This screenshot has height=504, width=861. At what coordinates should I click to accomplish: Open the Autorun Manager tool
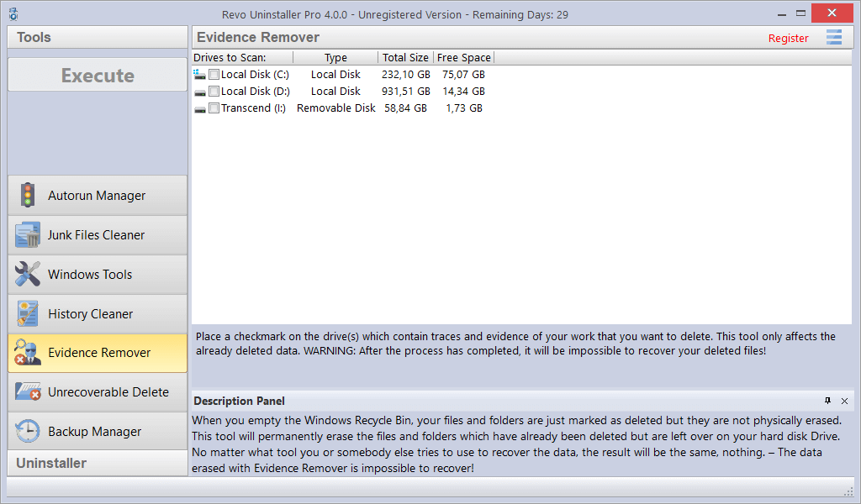coord(98,195)
